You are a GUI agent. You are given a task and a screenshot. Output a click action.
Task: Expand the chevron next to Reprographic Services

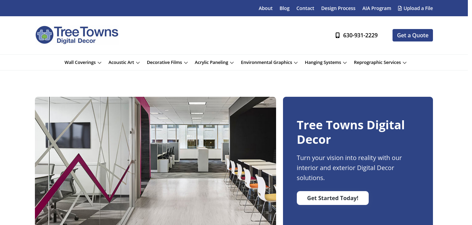(x=405, y=63)
